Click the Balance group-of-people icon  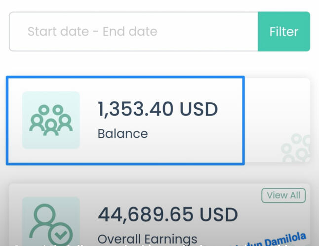tap(51, 120)
